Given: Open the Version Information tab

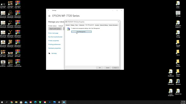Looking at the screenshot, I should click(113, 25).
